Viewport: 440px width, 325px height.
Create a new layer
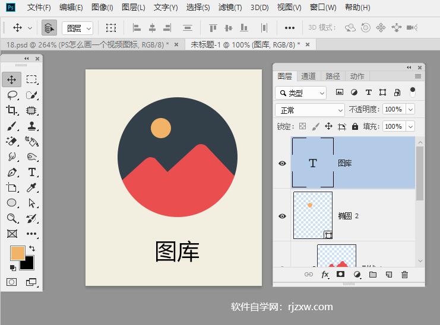point(389,274)
